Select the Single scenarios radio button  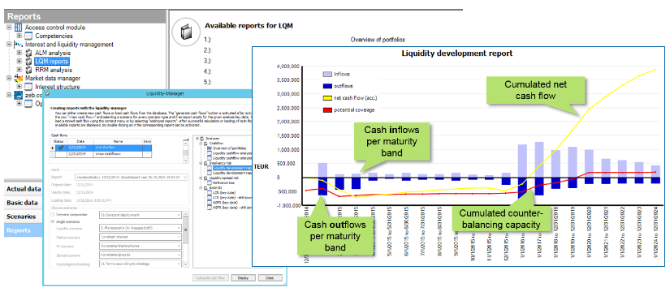[53, 221]
